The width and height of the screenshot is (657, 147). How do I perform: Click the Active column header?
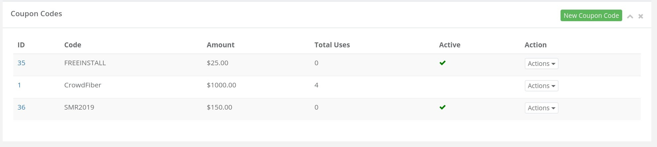pos(449,45)
